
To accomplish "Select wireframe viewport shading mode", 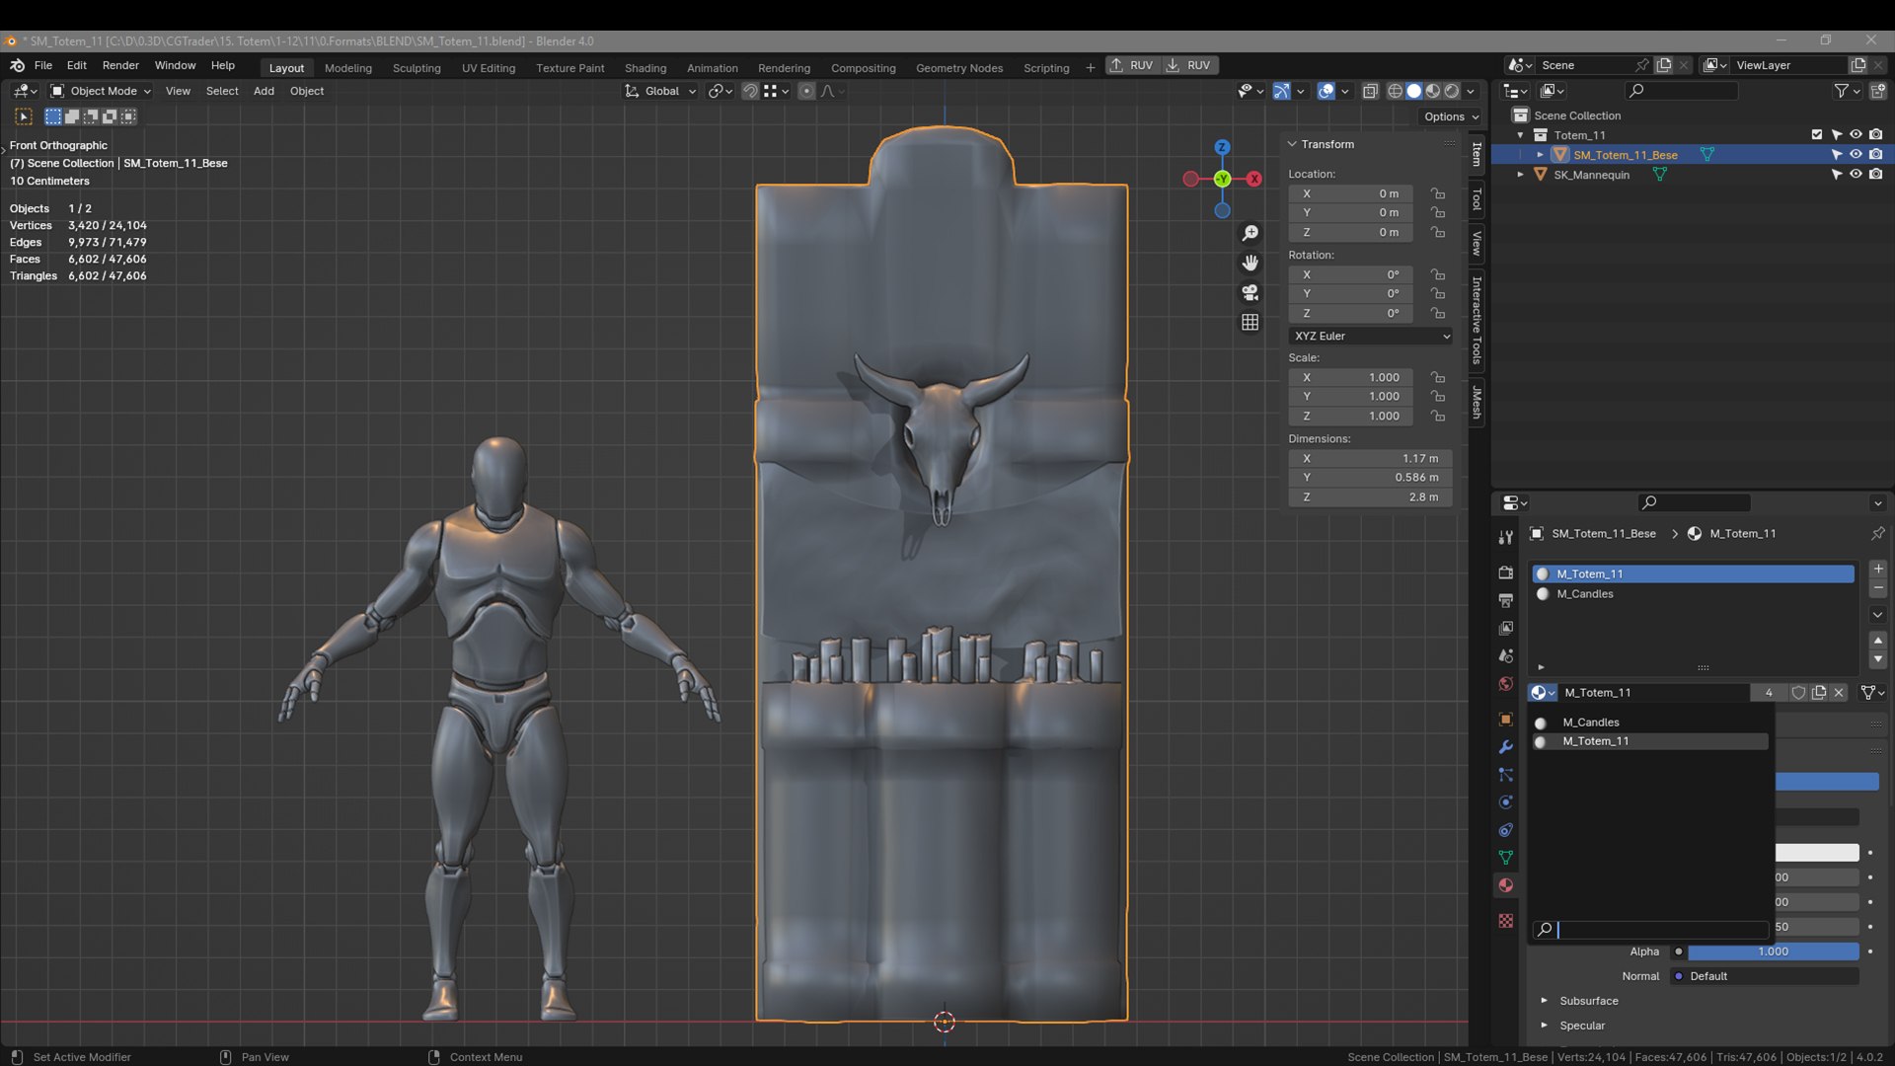I will 1395,91.
